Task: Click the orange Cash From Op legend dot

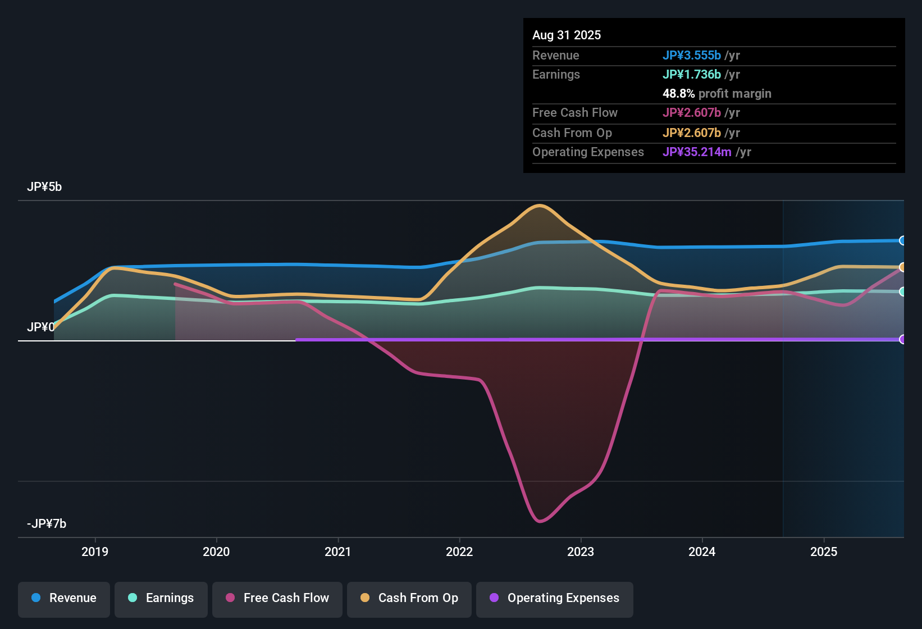Action: pyautogui.click(x=365, y=599)
